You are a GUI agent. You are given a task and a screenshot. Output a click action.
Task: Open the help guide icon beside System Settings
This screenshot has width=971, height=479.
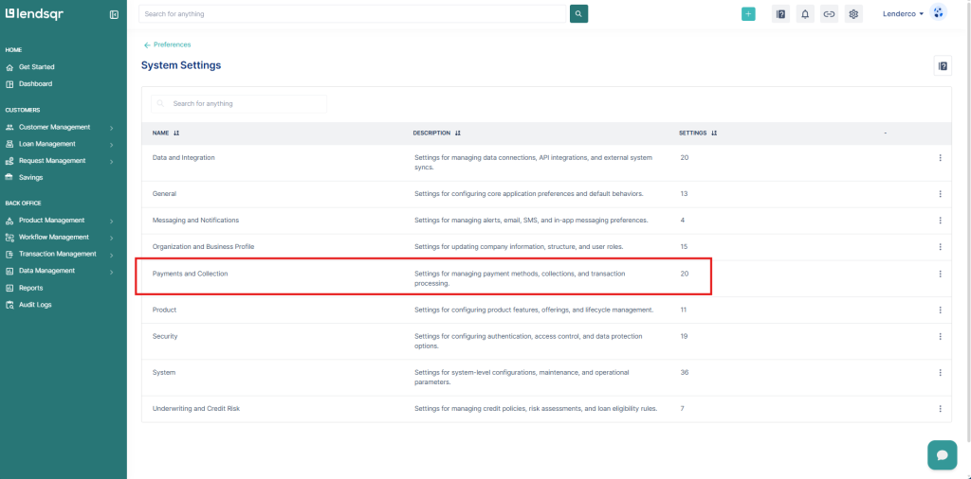point(943,65)
